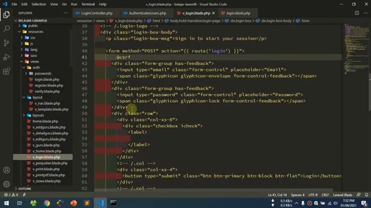Open Task View on taskbar

coord(20,203)
